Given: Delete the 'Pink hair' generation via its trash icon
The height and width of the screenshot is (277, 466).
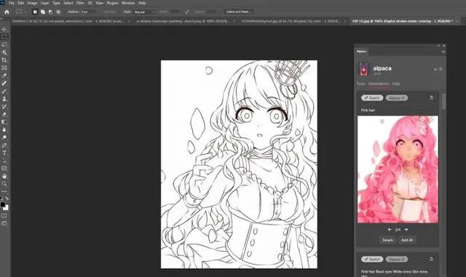Looking at the screenshot, I should (432, 97).
